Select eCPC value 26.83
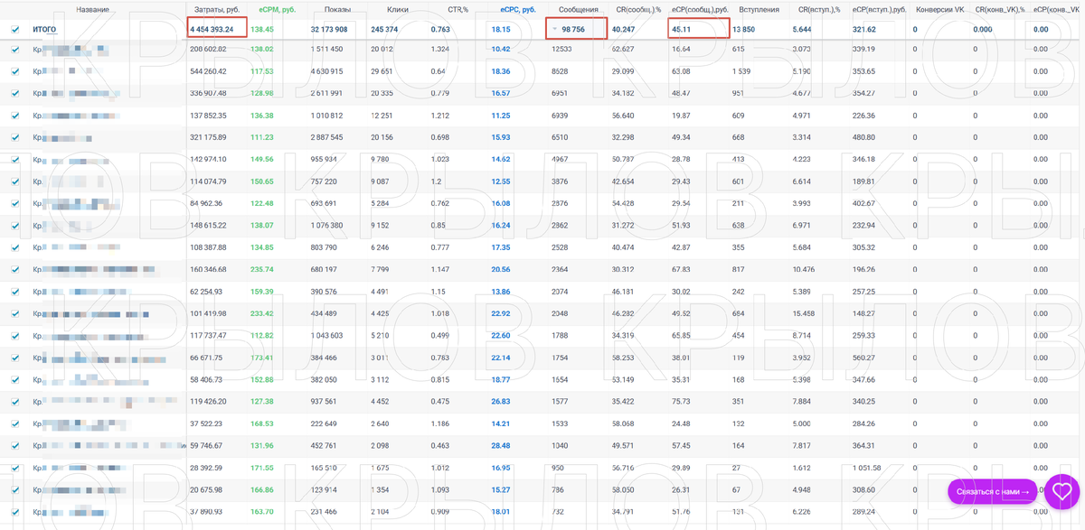 coord(500,402)
